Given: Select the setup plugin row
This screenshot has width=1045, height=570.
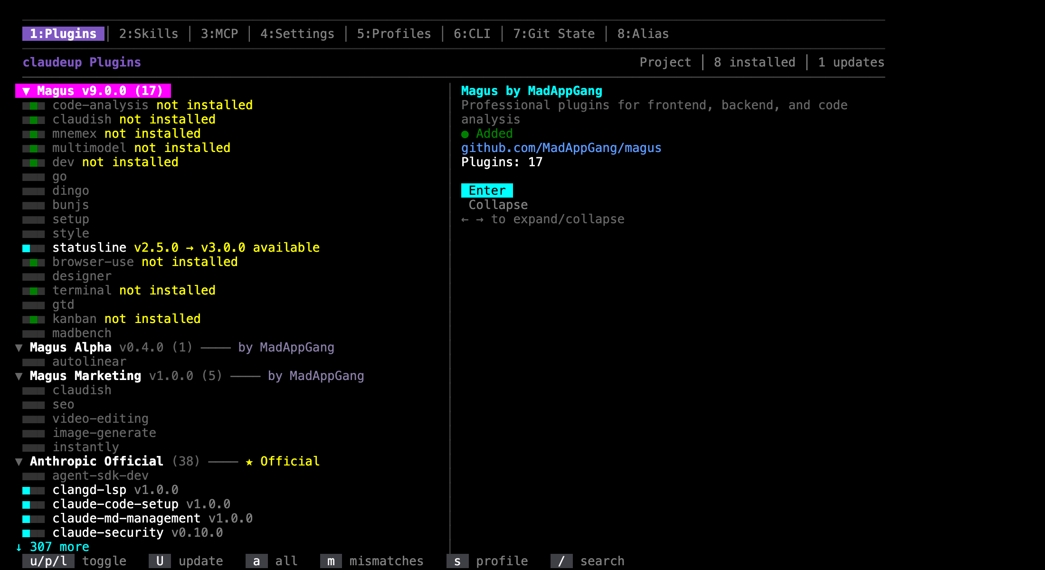Looking at the screenshot, I should (56, 219).
